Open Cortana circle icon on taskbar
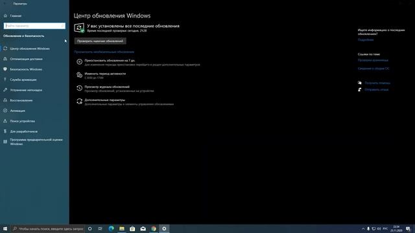 (89, 228)
